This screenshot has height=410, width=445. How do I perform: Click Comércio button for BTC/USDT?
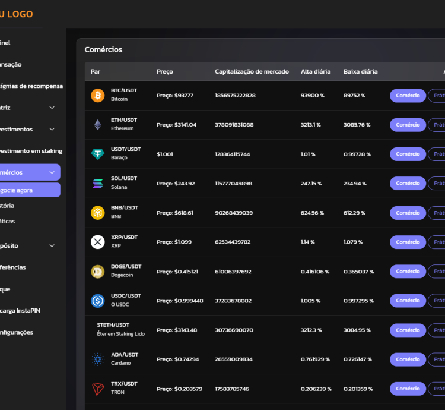(x=408, y=96)
